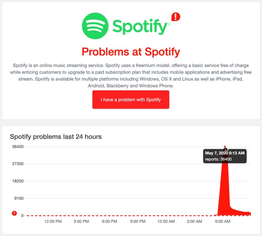This screenshot has height=236, width=262.
Task: Click the 12:00 PM time axis label
Action: 53,221
